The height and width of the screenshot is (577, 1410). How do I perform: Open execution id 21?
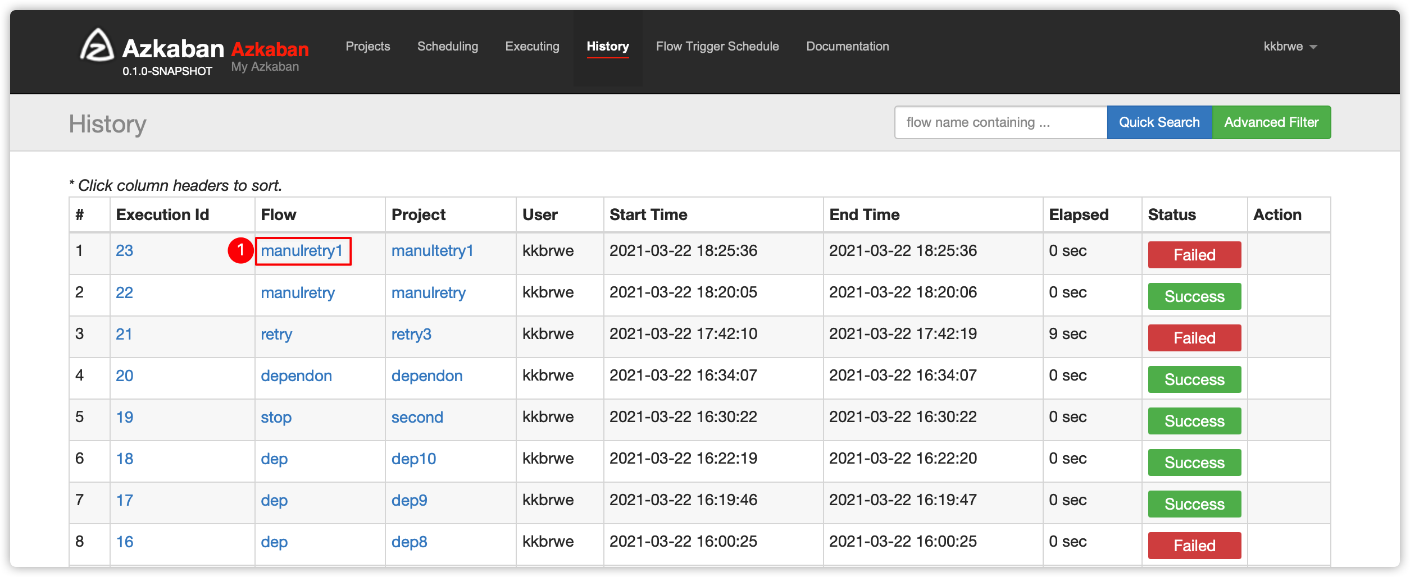(124, 334)
